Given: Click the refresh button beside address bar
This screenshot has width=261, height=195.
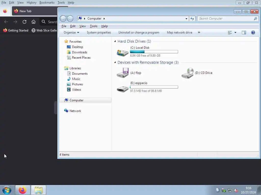Looking at the screenshot, I should [192, 19].
